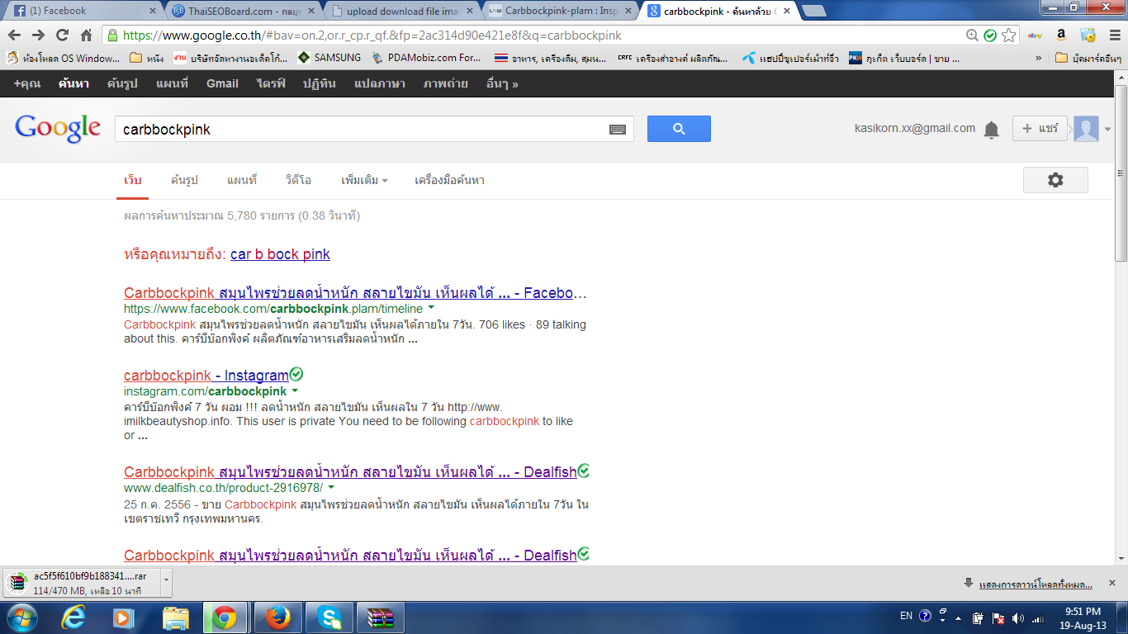1128x634 pixels.
Task: Show hidden bookmarks with the double chevron
Action: pos(1039,59)
